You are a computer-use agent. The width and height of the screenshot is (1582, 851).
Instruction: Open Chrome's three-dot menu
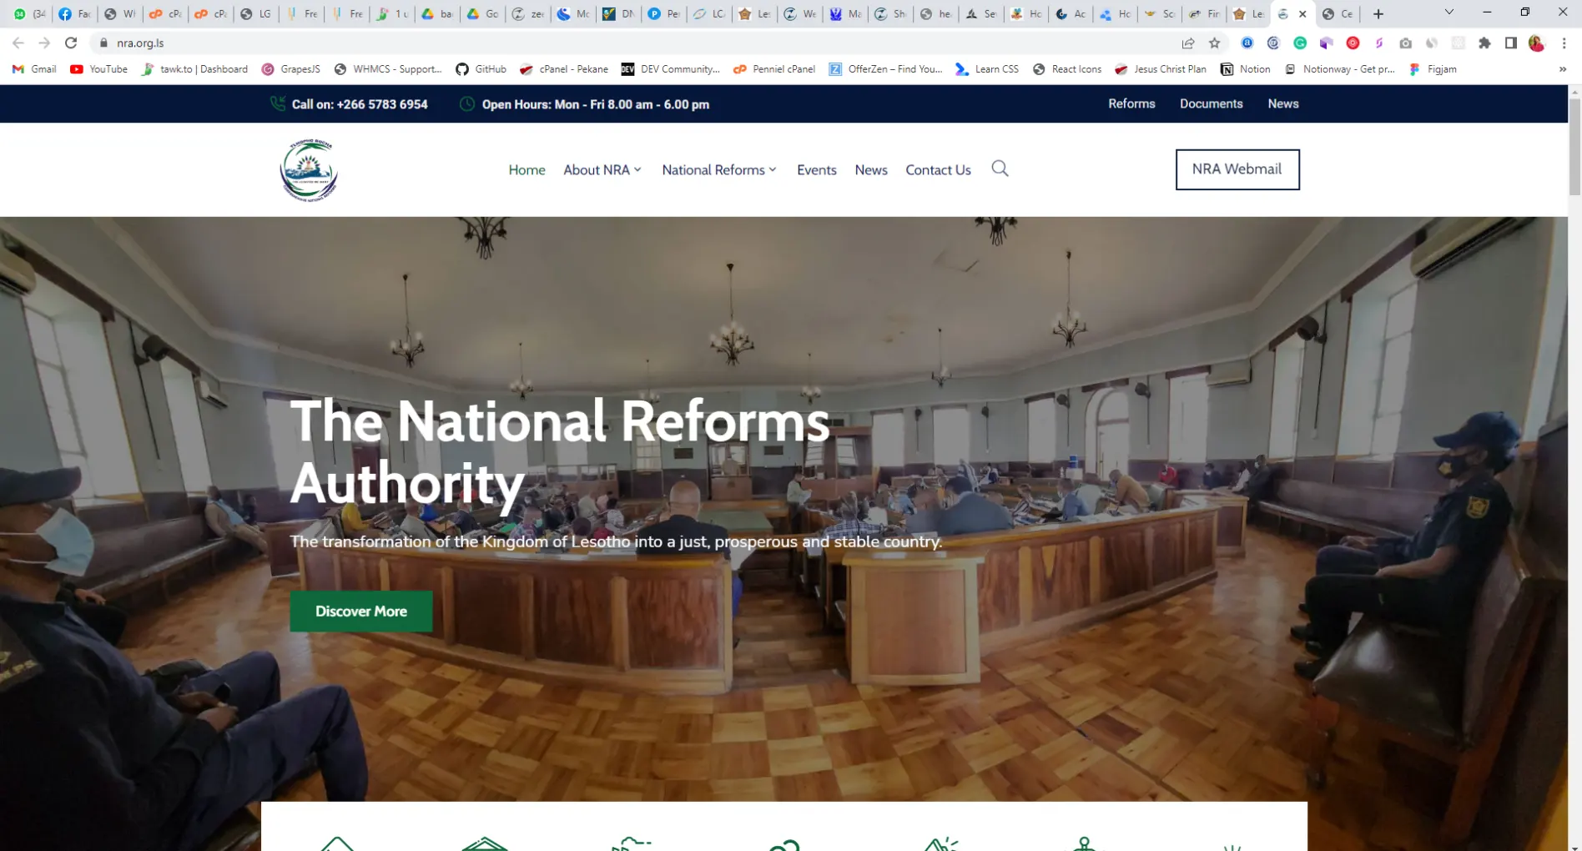(x=1564, y=43)
